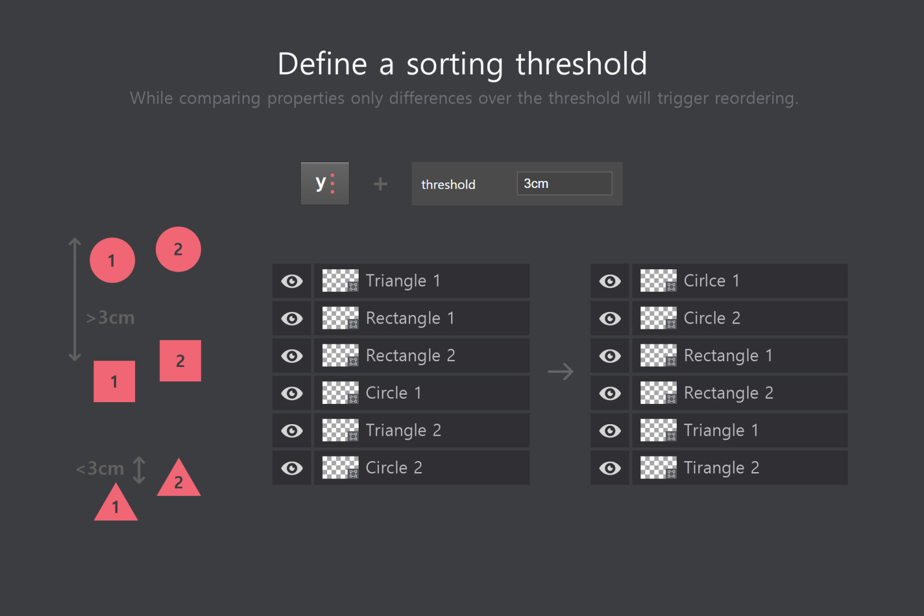Click the red circle labeled 1
924x616 pixels.
(x=113, y=260)
